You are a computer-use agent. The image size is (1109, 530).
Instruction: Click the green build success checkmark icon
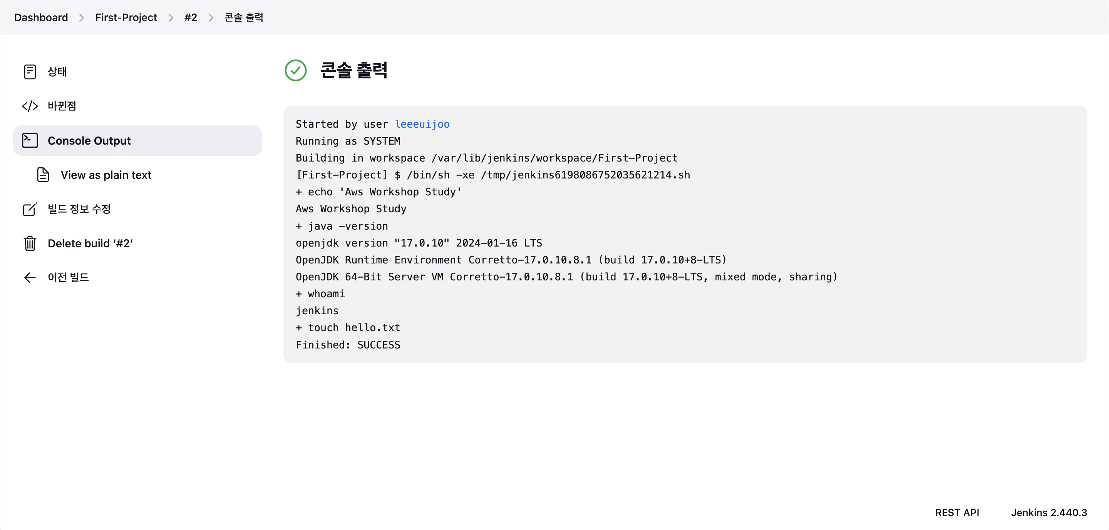[295, 70]
